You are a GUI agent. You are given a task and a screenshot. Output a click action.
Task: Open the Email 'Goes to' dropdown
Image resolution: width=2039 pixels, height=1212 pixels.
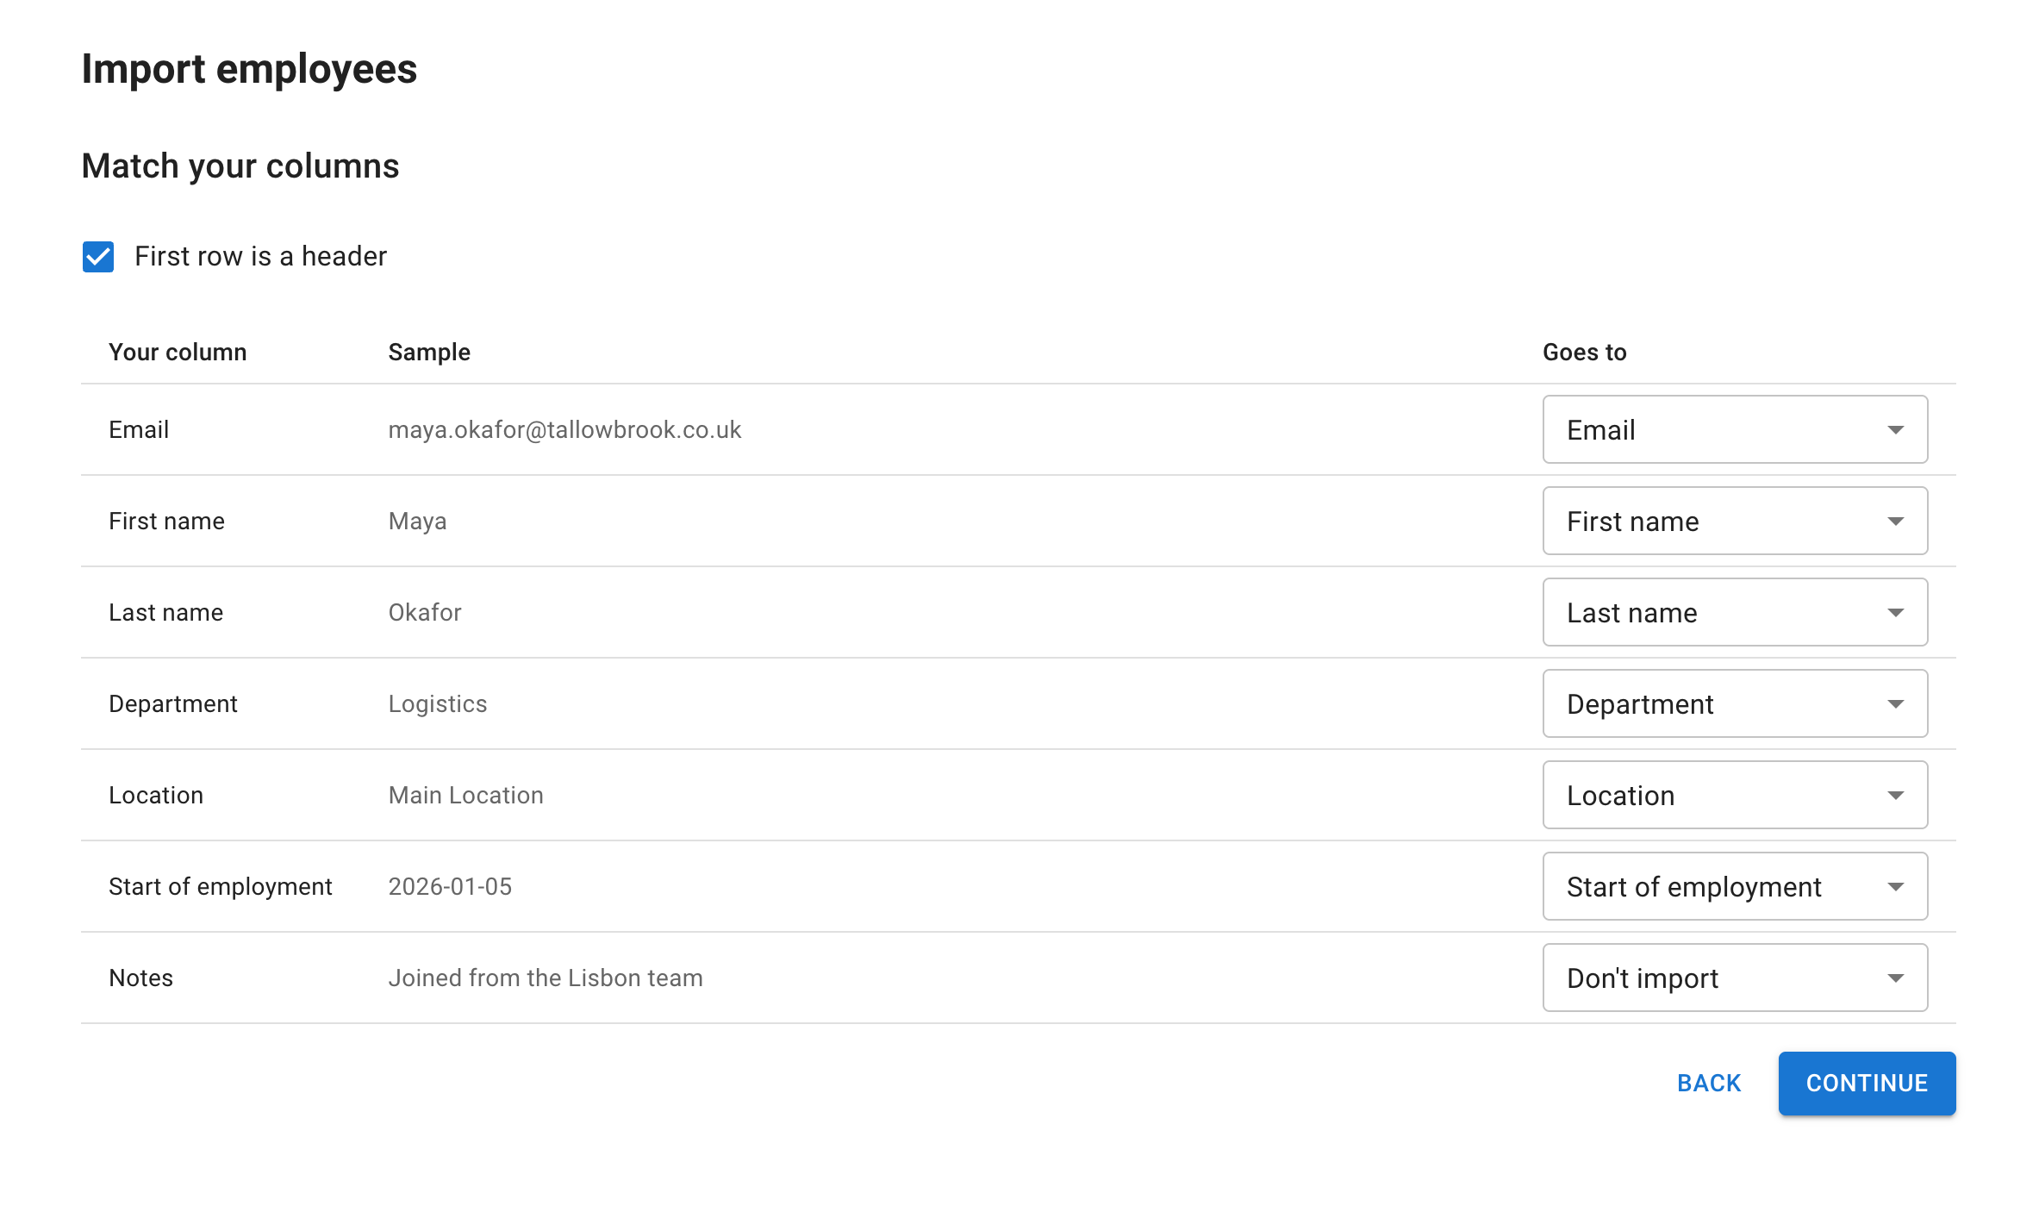coord(1735,429)
